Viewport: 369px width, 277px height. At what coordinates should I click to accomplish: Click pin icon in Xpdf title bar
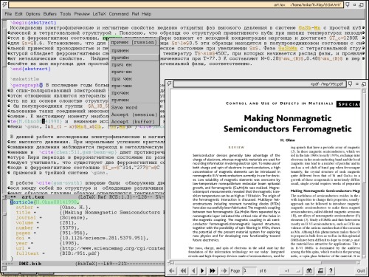point(351,84)
